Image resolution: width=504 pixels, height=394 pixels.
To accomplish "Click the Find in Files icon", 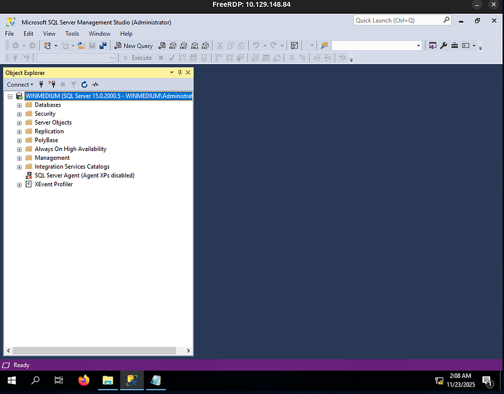I will coord(324,45).
